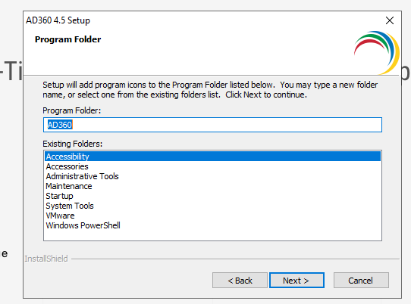Pick the Windows PowerShell folder entry

(x=212, y=225)
